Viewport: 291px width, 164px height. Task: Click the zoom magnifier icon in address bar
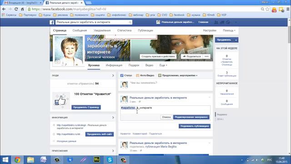coord(262,9)
